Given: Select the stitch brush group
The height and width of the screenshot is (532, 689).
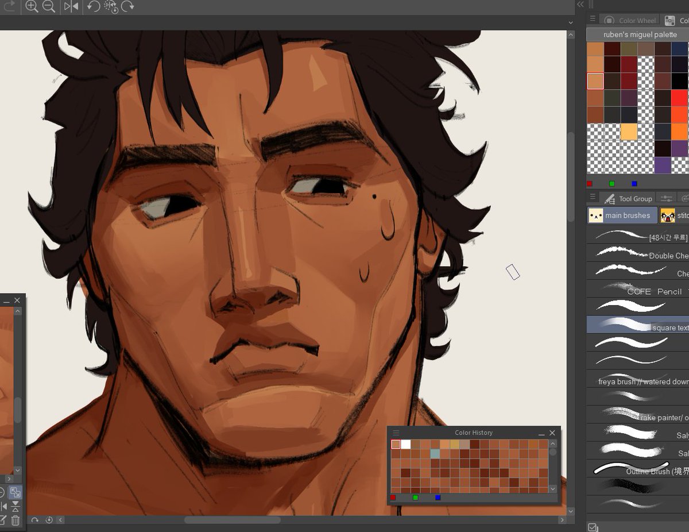Looking at the screenshot, I should (x=675, y=215).
